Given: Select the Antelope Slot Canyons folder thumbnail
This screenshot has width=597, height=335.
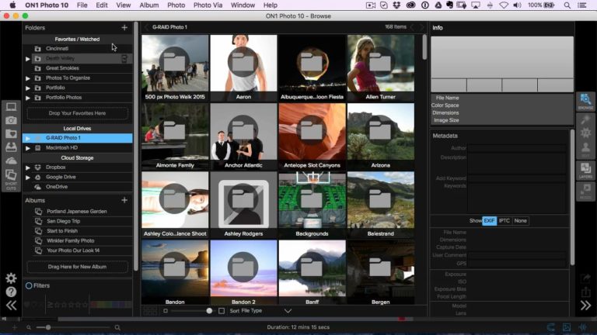Looking at the screenshot, I should click(312, 136).
